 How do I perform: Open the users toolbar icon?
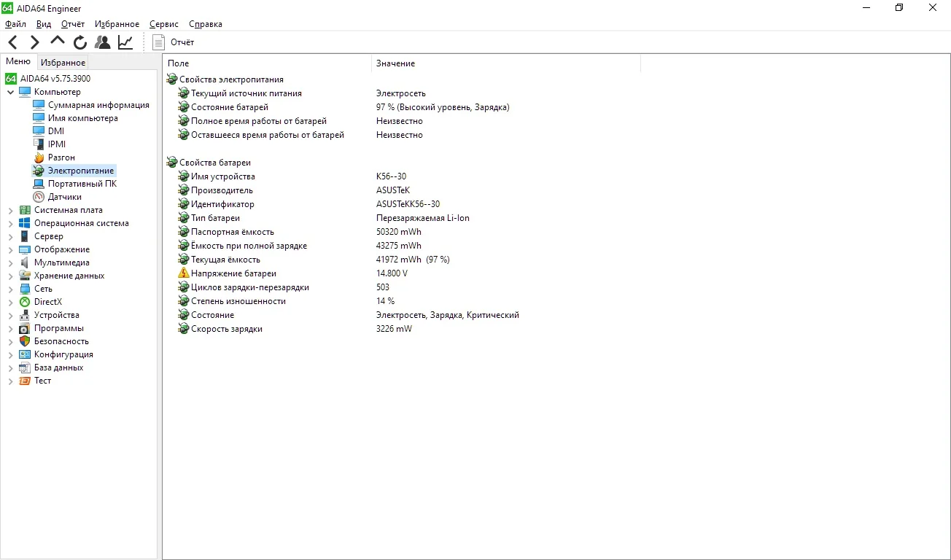coord(103,42)
